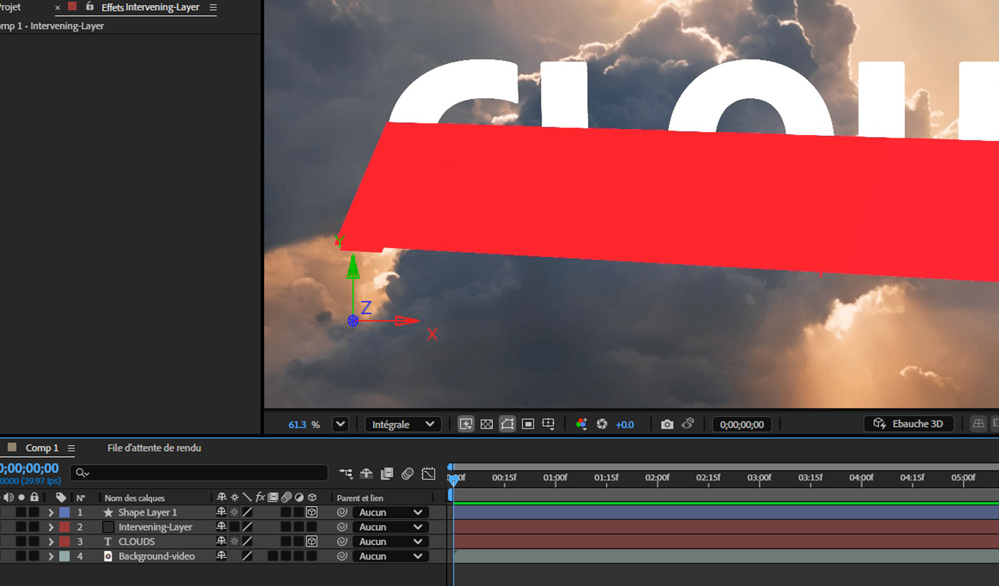The width and height of the screenshot is (999, 586).
Task: Toggle the 3D switch on Shape Layer 1
Action: tap(311, 512)
